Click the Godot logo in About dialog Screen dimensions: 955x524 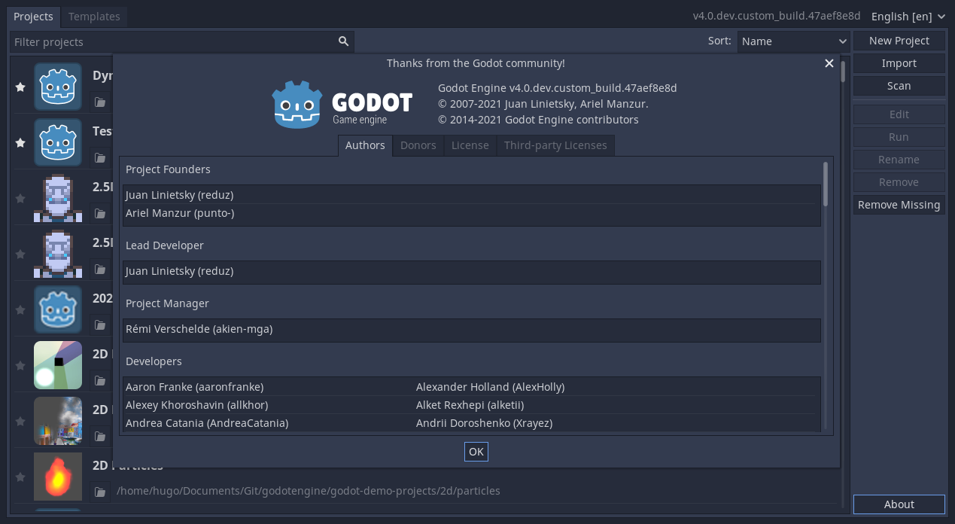[342, 104]
